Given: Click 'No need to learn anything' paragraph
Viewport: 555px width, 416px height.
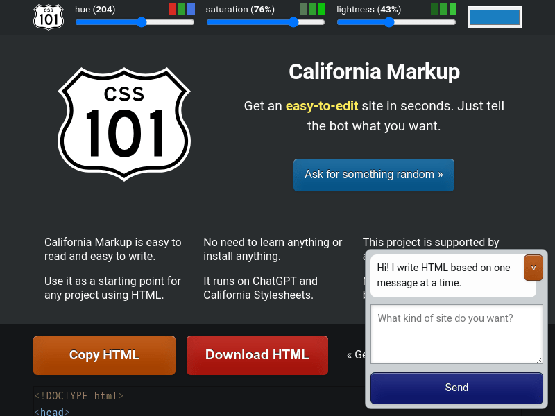Looking at the screenshot, I should click(273, 249).
